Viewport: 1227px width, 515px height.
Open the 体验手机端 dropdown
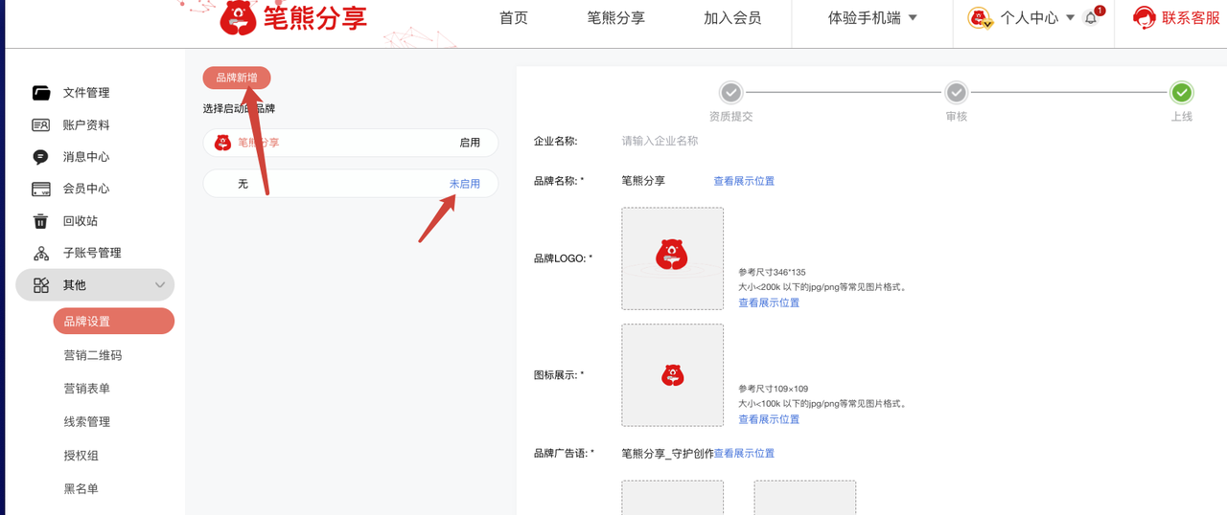(872, 17)
